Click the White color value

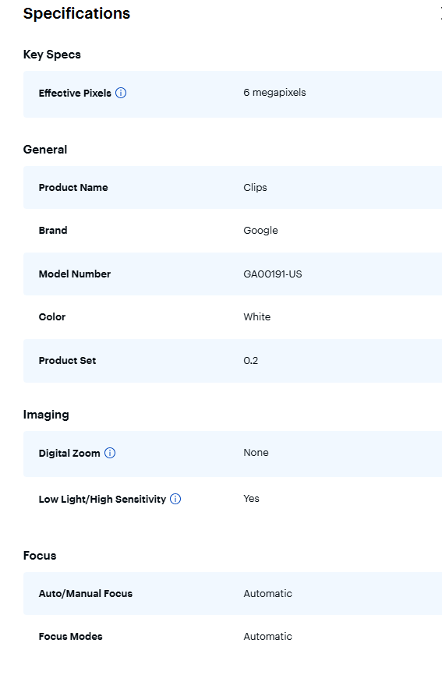pyautogui.click(x=257, y=316)
